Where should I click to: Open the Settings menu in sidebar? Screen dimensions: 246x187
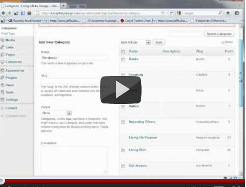click(x=11, y=99)
